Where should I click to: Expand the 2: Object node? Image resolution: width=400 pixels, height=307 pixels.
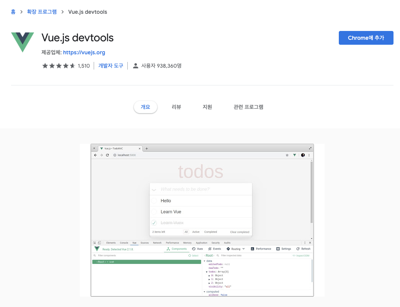[x=209, y=283]
